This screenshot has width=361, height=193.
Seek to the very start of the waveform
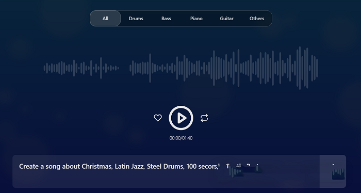(x=44, y=68)
